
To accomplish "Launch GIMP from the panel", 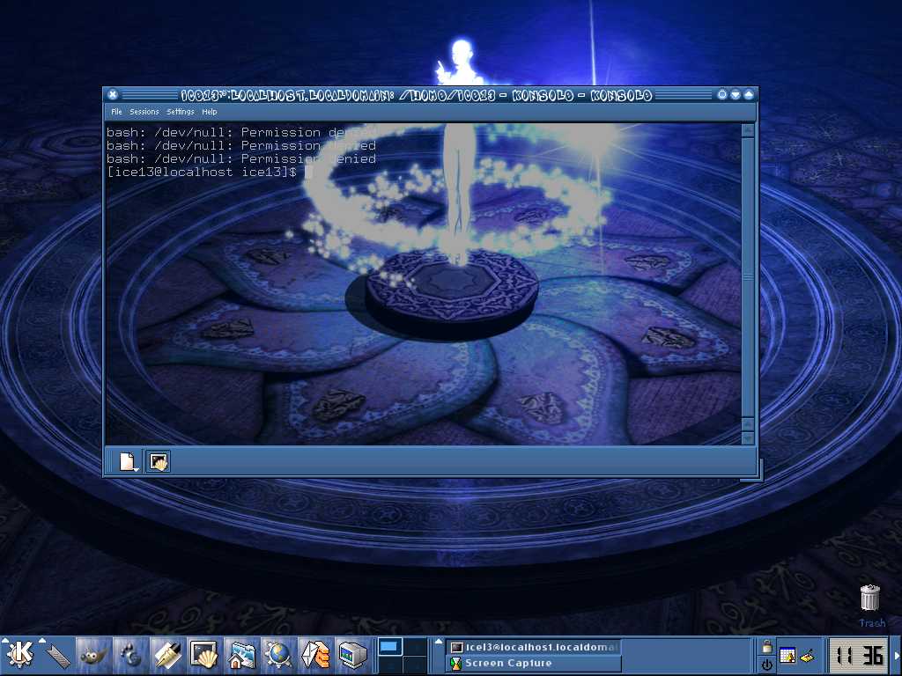I will pyautogui.click(x=93, y=655).
